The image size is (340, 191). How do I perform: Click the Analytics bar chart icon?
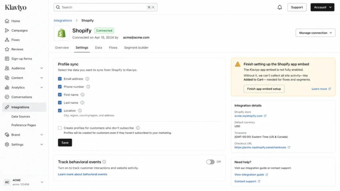coord(7,88)
